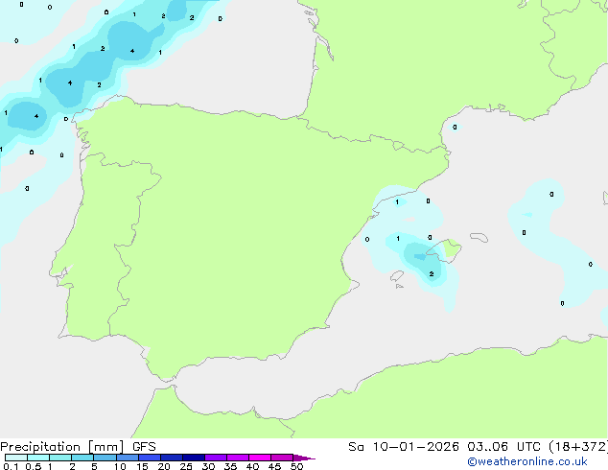Click the 25–30 mm dark navy legend swatch
Viewport: 608px width, 470px height.
(194, 458)
